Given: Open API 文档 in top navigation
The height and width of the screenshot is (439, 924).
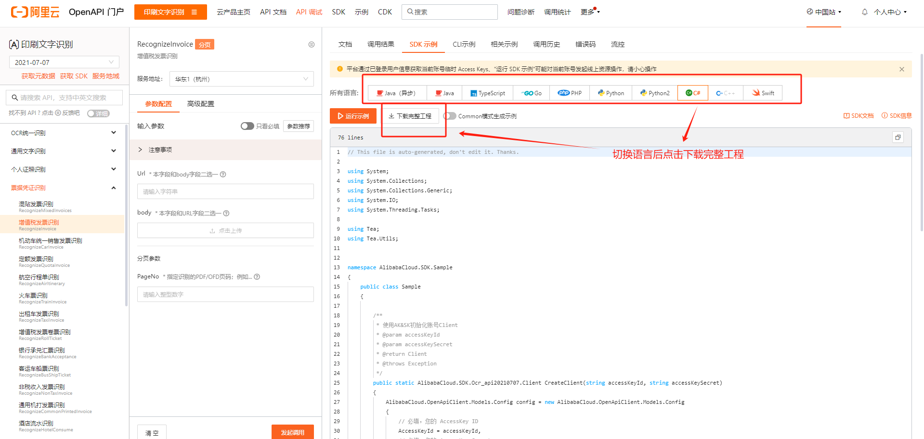Looking at the screenshot, I should click(x=273, y=12).
